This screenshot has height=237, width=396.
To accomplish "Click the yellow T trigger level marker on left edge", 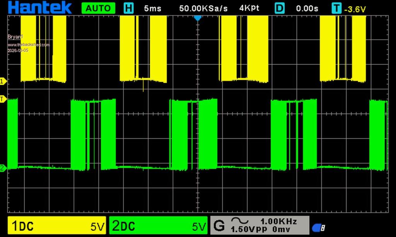I will 3,99.
